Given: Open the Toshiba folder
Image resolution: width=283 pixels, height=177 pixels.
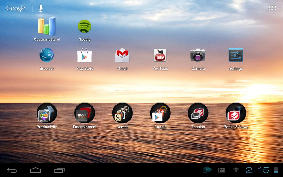Looking at the screenshot, I should [x=198, y=113].
